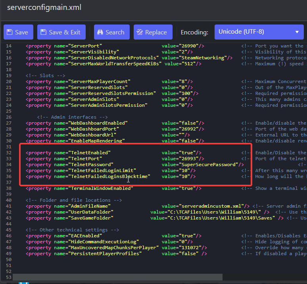Image resolution: width=307 pixels, height=284 pixels.
Task: Click the "SuperSecurePassword" value
Action: click(209, 165)
